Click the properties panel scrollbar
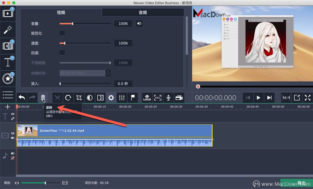313x189 pixels. tap(187, 36)
